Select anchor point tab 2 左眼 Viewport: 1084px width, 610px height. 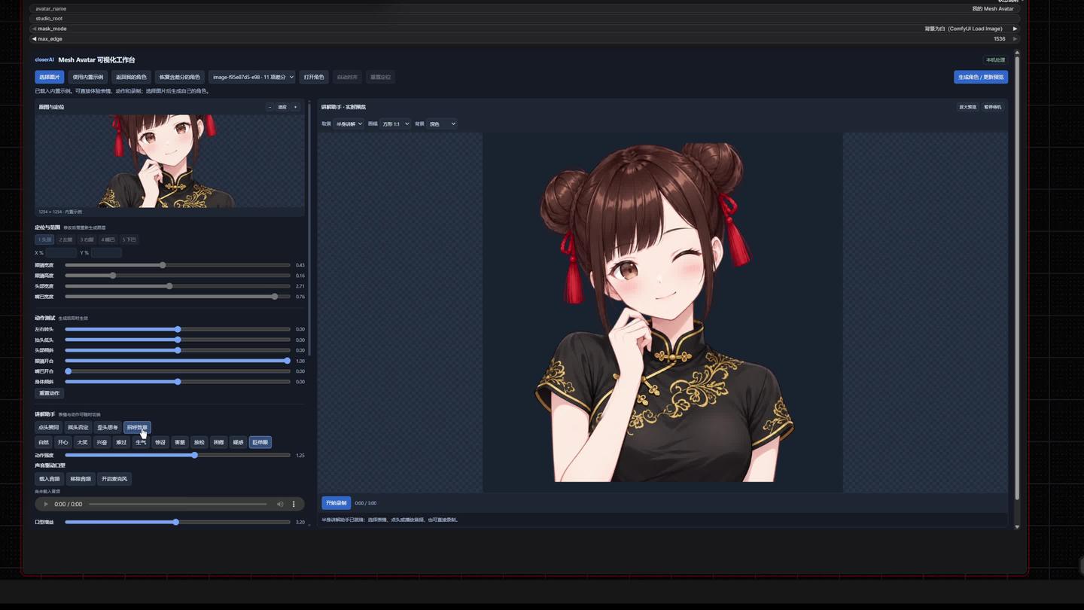[66, 239]
